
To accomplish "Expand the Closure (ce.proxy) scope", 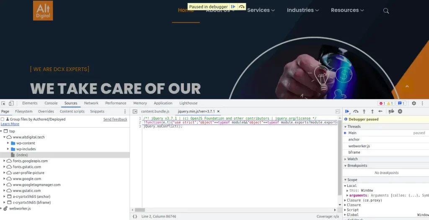I will tap(345, 200).
